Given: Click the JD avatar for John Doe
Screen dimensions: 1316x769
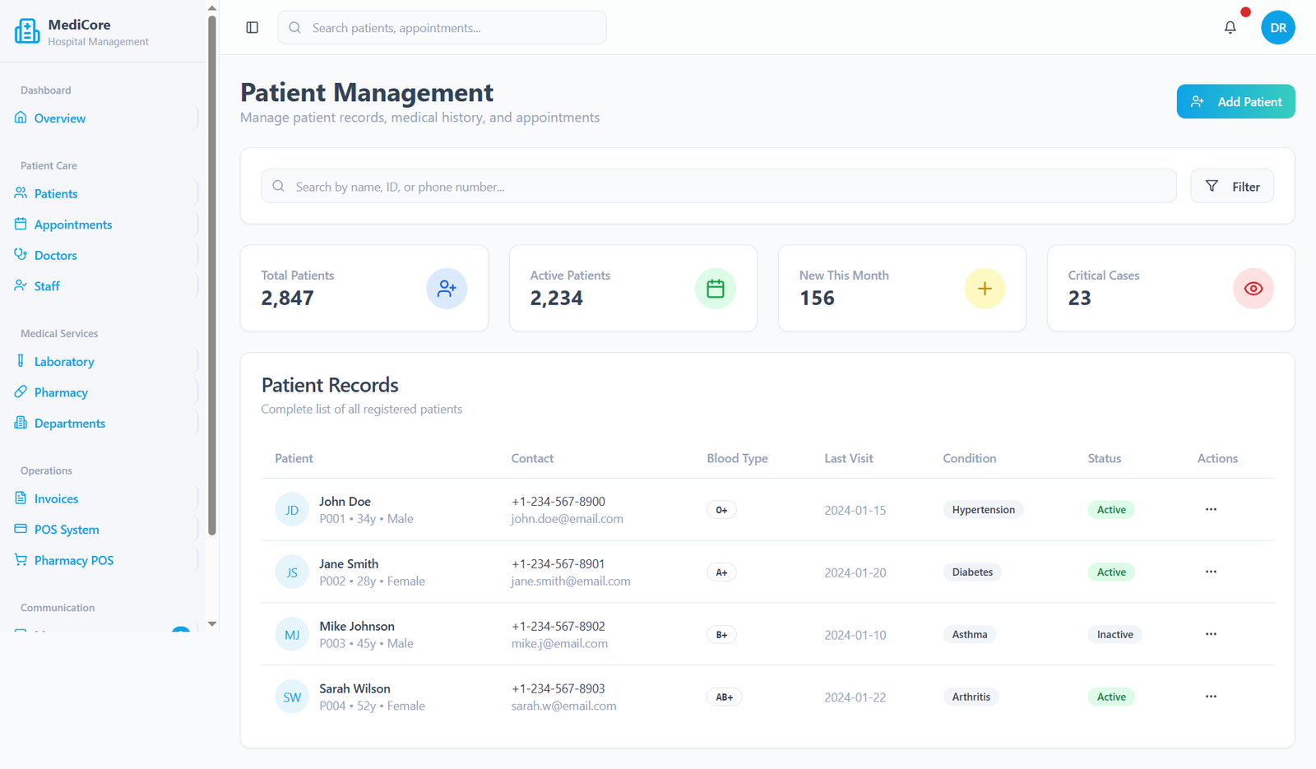Looking at the screenshot, I should point(292,510).
